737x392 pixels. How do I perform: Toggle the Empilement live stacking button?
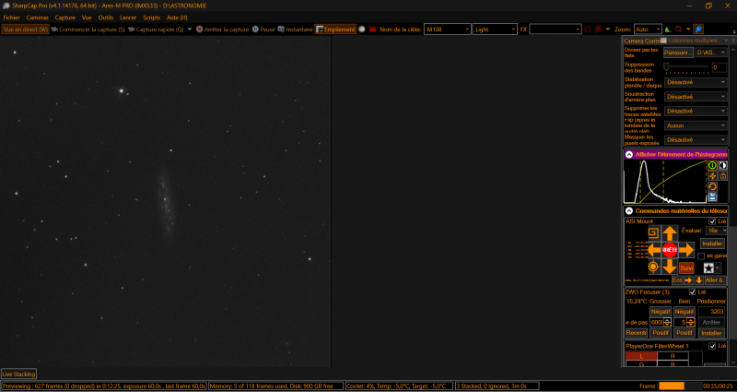tap(335, 30)
